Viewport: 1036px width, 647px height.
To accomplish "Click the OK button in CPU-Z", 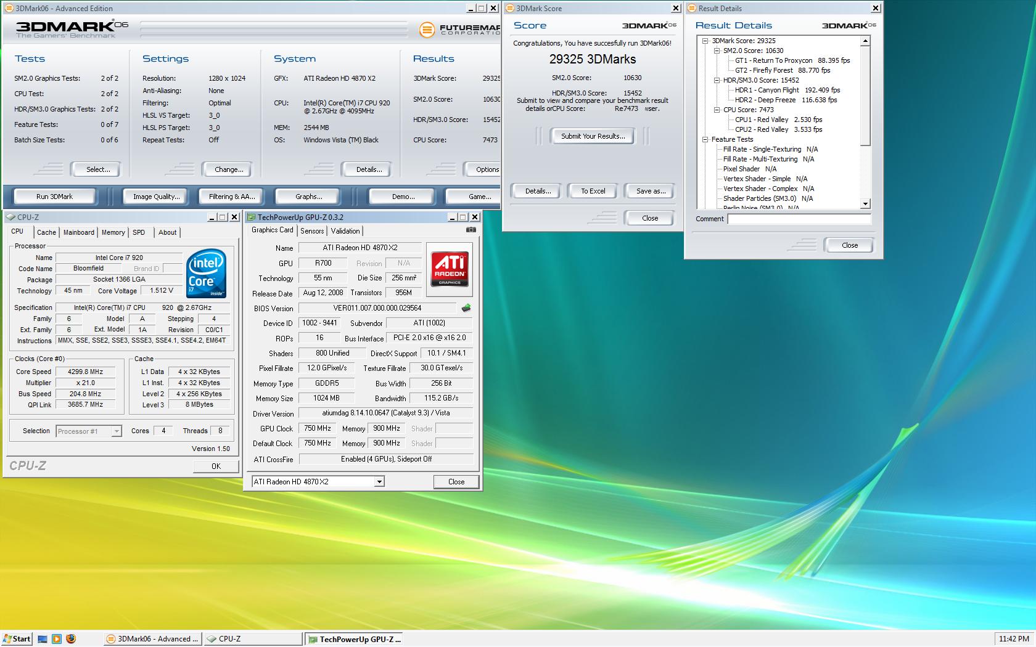I will click(x=216, y=466).
